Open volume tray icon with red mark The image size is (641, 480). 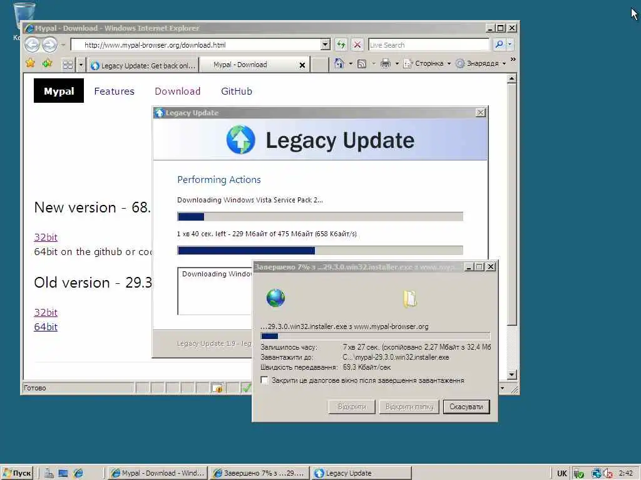(x=608, y=474)
